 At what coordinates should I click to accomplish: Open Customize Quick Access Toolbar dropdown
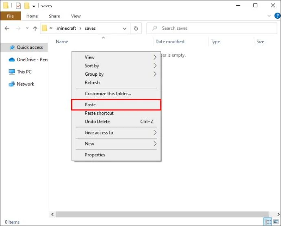34,6
